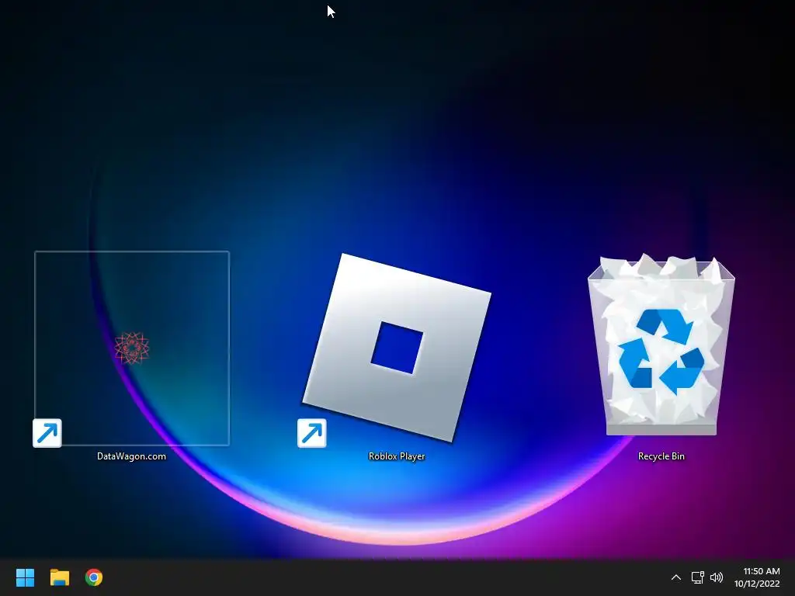Open network status tray icon
Viewport: 795px width, 596px height.
click(698, 577)
